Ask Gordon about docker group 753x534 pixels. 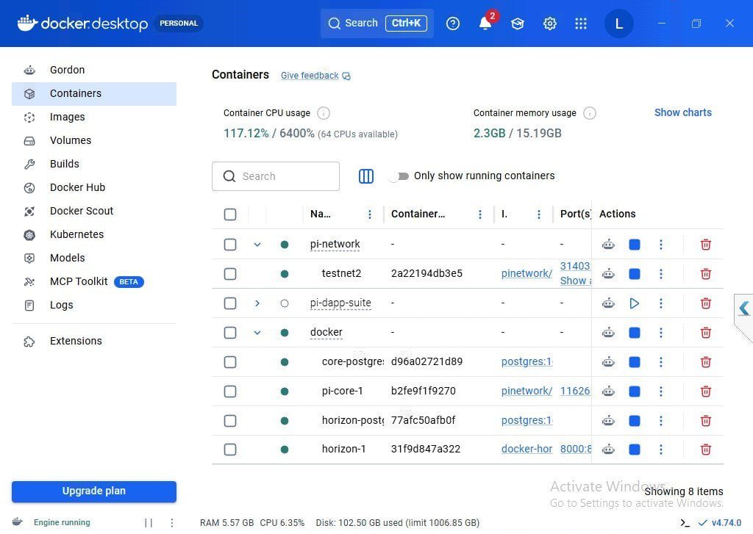click(608, 333)
